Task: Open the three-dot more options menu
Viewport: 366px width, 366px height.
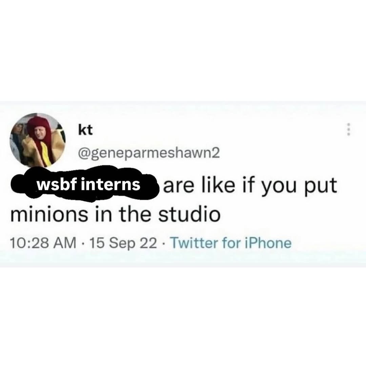Action: tap(348, 129)
